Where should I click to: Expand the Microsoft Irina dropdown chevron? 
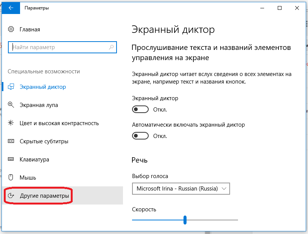224,189
